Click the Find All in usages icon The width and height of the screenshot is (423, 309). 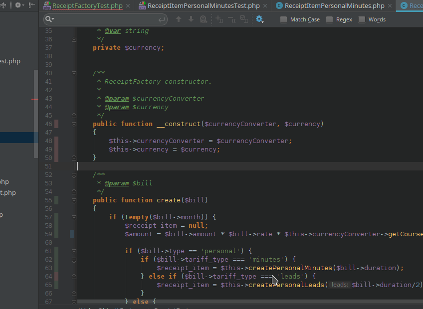[x=204, y=19]
